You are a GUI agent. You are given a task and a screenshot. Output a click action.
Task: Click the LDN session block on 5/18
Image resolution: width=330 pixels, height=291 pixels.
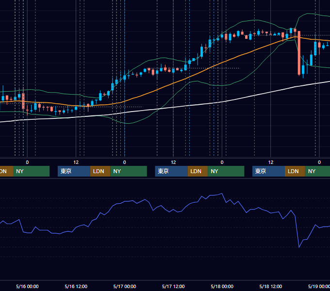coord(295,171)
